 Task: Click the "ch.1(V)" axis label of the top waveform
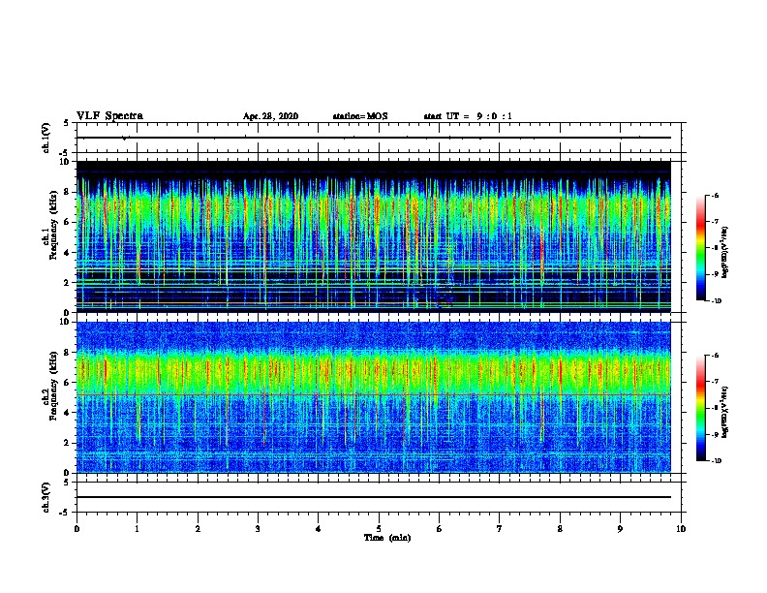coord(46,138)
